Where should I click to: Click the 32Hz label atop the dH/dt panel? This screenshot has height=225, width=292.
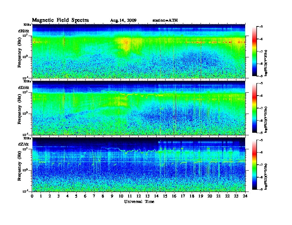27,25
